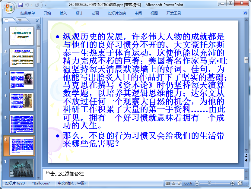Save the presentation from the quick access toolbar
This screenshot has height=189, width=251.
[21, 5]
